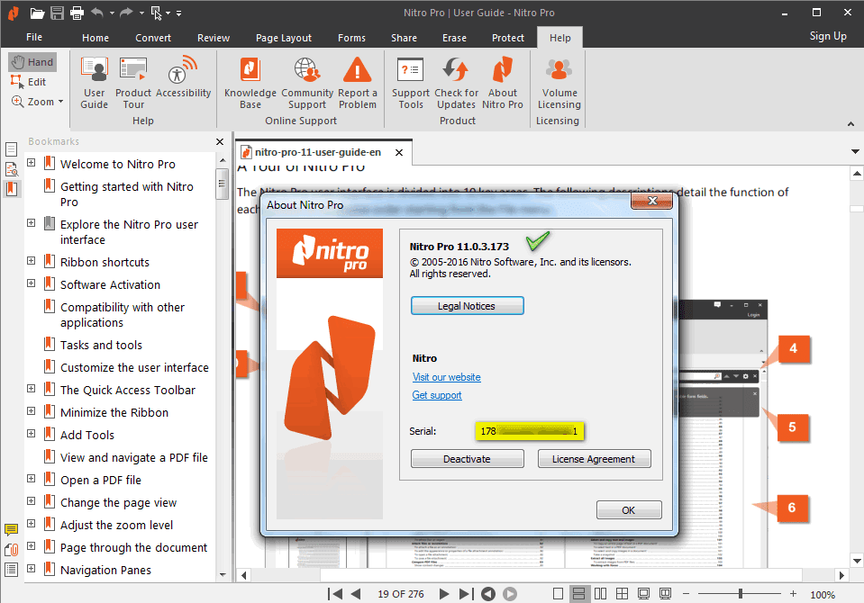The height and width of the screenshot is (603, 864).
Task: Toggle the Bookmarks pane icon
Action: [11, 189]
